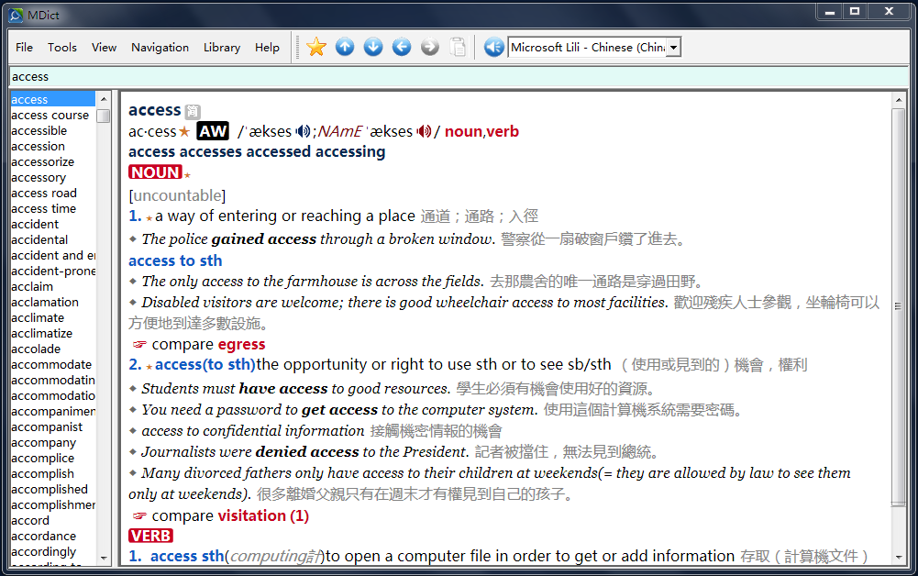Image resolution: width=918 pixels, height=576 pixels.
Task: Select 'accessory' in the word list
Action: [x=39, y=177]
